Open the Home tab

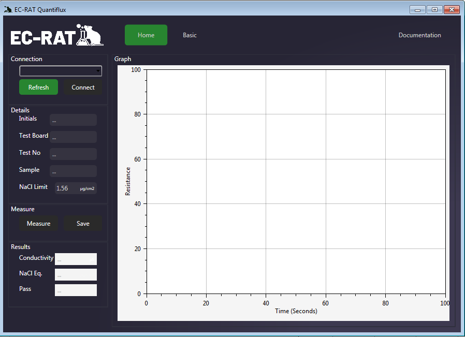coord(146,35)
